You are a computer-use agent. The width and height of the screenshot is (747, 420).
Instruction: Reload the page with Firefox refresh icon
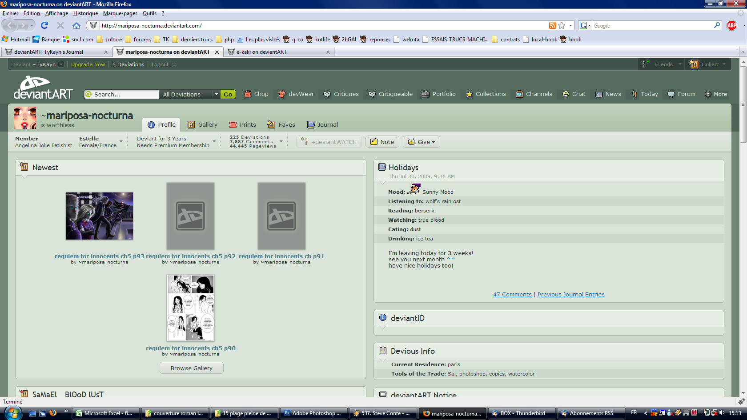pyautogui.click(x=44, y=25)
